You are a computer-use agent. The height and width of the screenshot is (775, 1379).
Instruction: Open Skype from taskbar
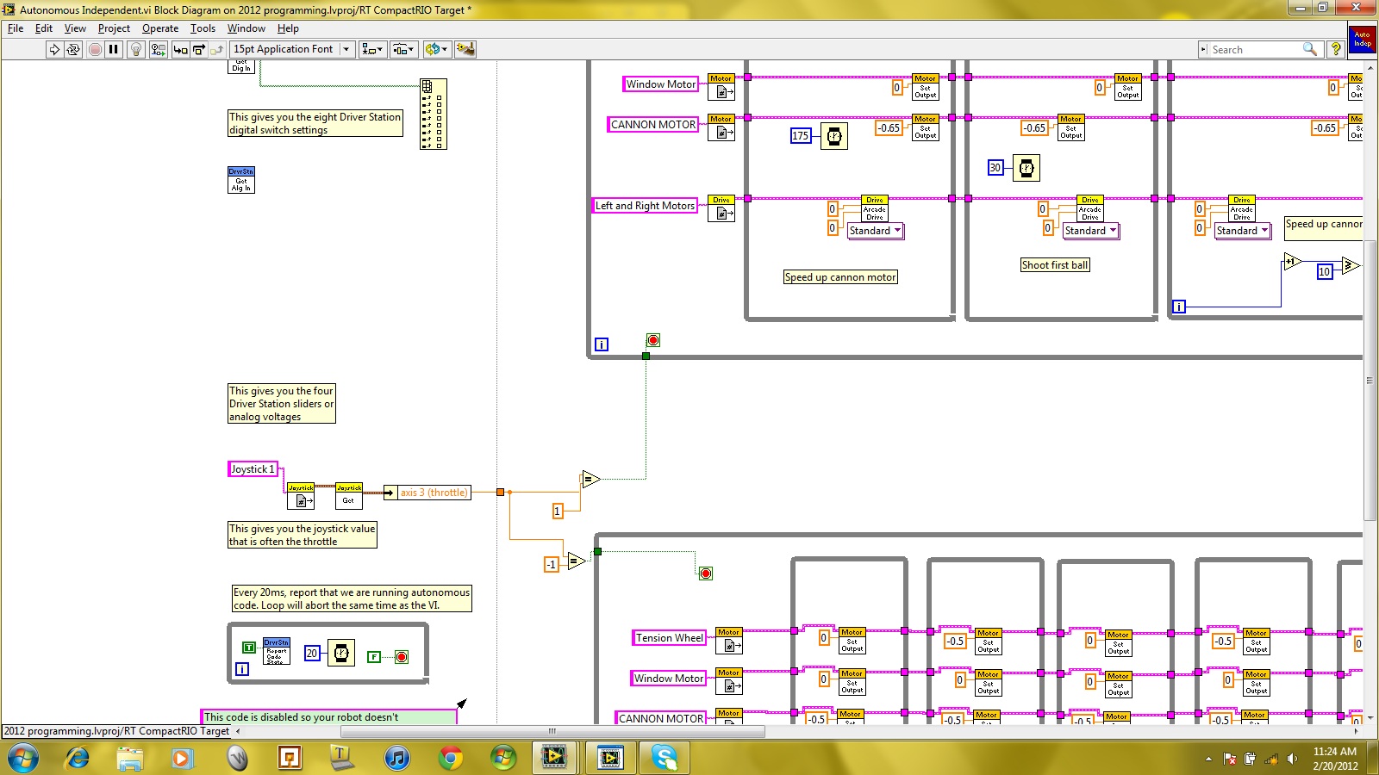pos(664,758)
